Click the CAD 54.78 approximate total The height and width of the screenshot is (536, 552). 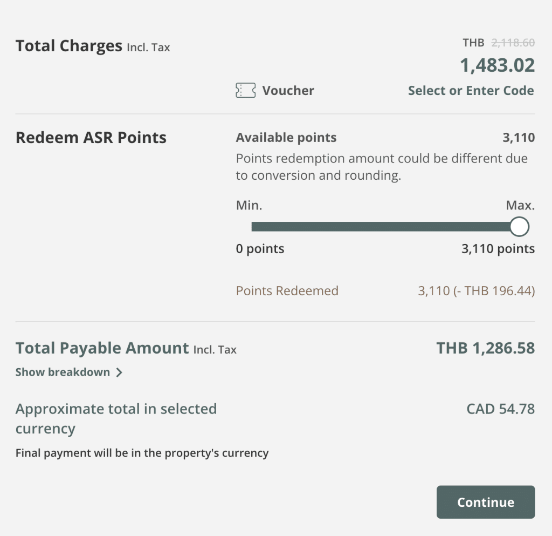click(x=500, y=409)
